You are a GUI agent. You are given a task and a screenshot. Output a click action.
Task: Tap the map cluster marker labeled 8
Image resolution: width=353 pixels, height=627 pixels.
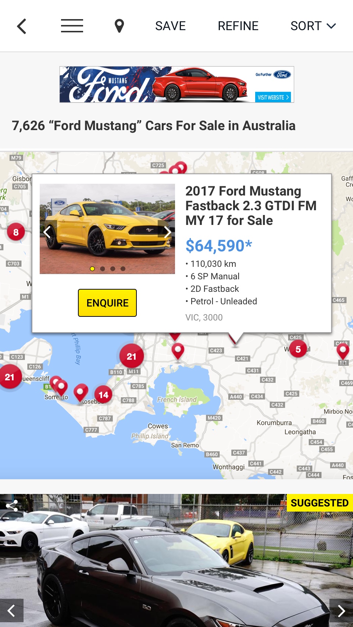(16, 232)
